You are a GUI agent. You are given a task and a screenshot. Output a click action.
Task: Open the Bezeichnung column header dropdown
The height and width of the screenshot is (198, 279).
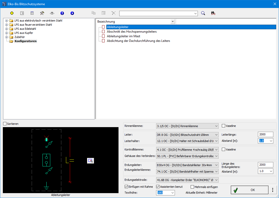(173, 22)
